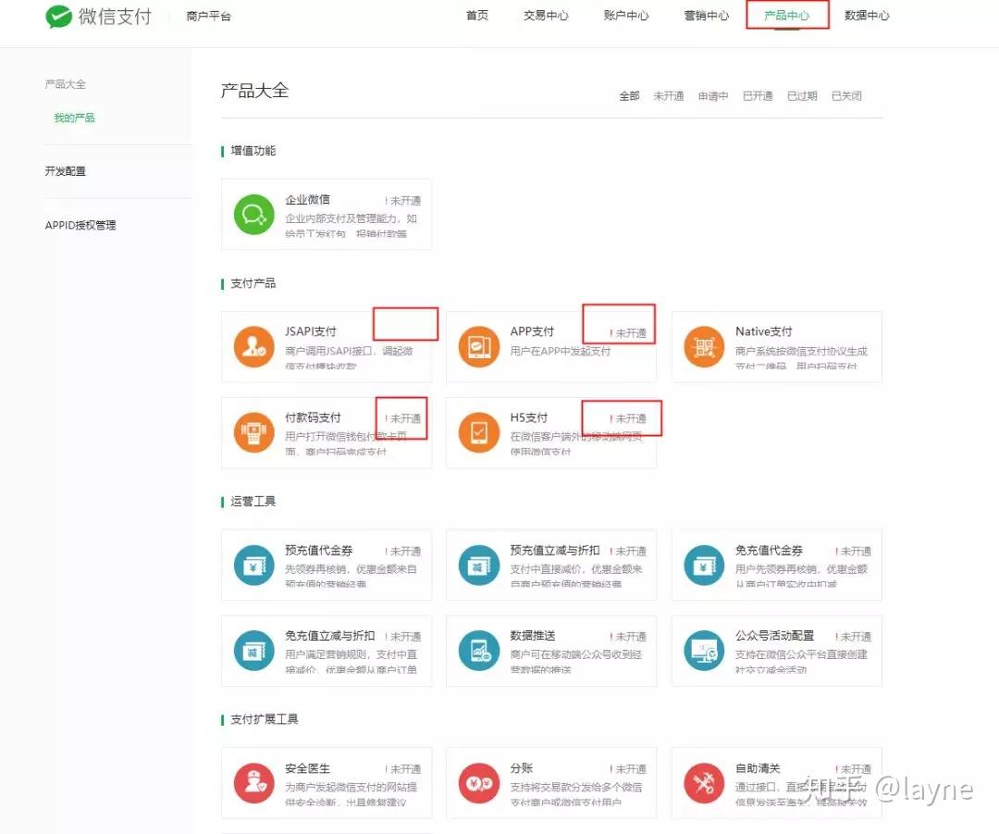Click 未开通 status on 企业微信 card
Viewport: 999px width, 834px height.
402,201
